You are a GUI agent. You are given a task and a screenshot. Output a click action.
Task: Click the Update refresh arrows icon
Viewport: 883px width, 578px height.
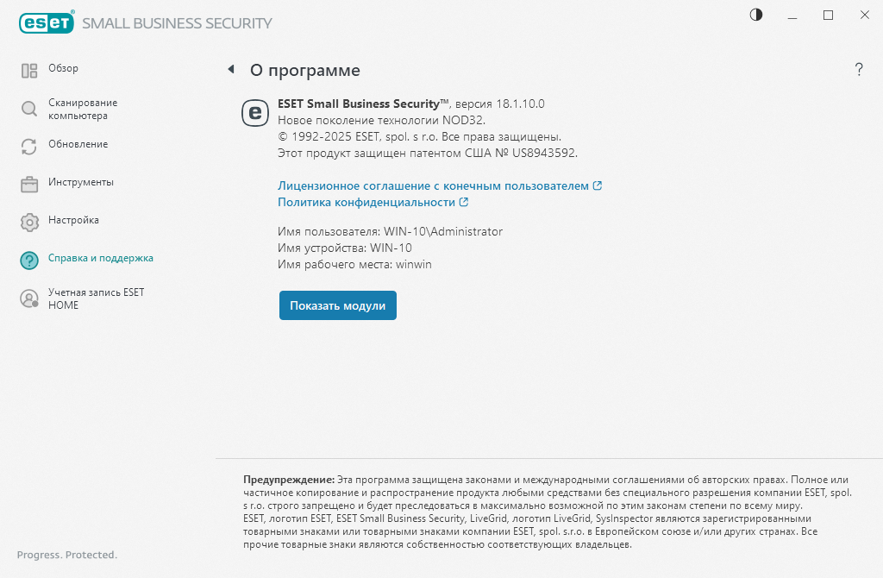coord(29,144)
